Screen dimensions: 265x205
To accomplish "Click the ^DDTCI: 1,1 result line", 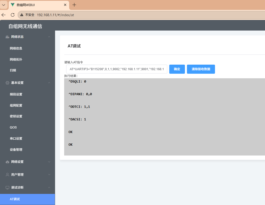I will point(79,107).
